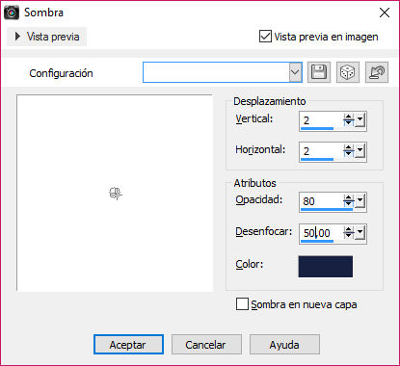Open the Desenfocar value slider popup arrow
This screenshot has width=400, height=366.
(x=360, y=232)
